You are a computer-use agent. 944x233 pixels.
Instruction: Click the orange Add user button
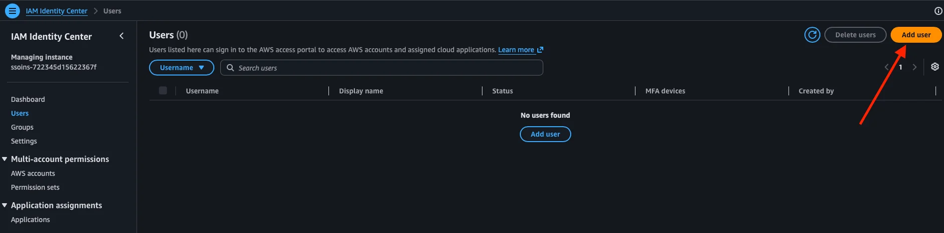(x=916, y=35)
